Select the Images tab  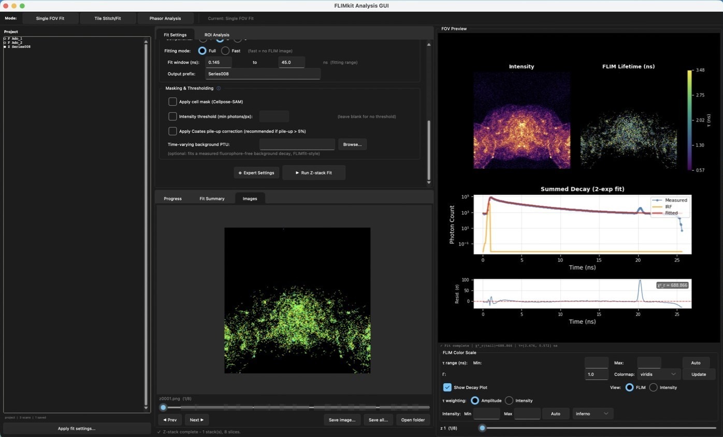[x=250, y=199]
